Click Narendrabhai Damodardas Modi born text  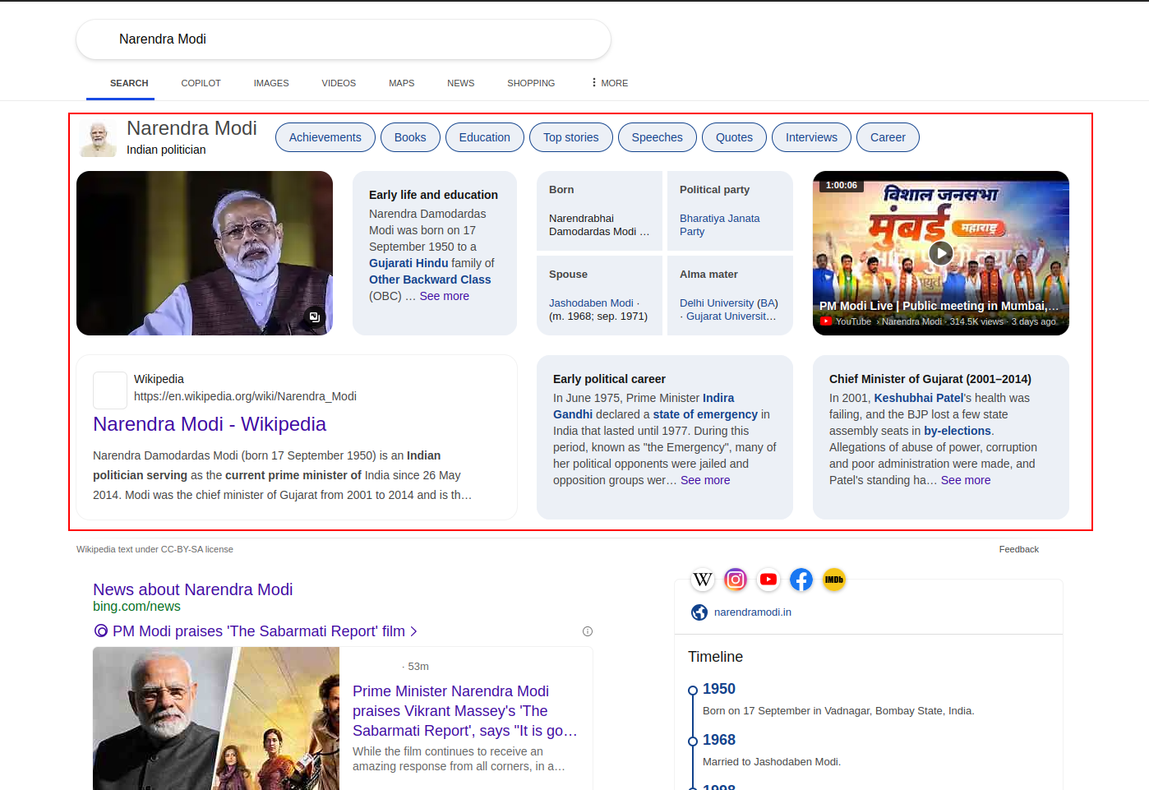[599, 224]
